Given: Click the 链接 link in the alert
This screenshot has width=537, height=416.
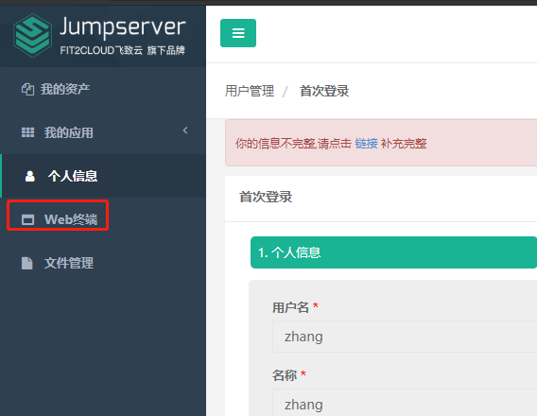Looking at the screenshot, I should pos(366,144).
